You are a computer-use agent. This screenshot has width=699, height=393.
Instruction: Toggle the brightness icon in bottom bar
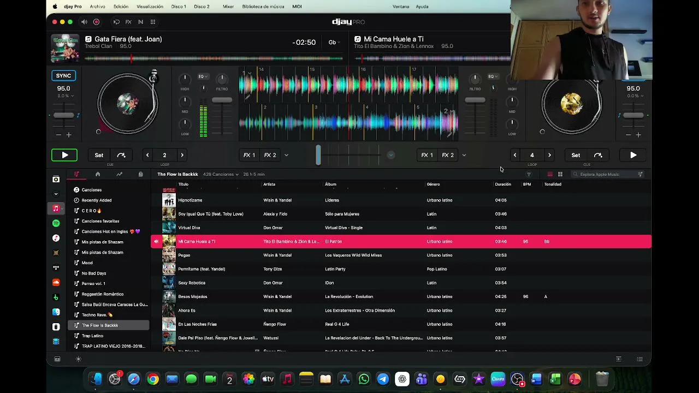pyautogui.click(x=78, y=359)
